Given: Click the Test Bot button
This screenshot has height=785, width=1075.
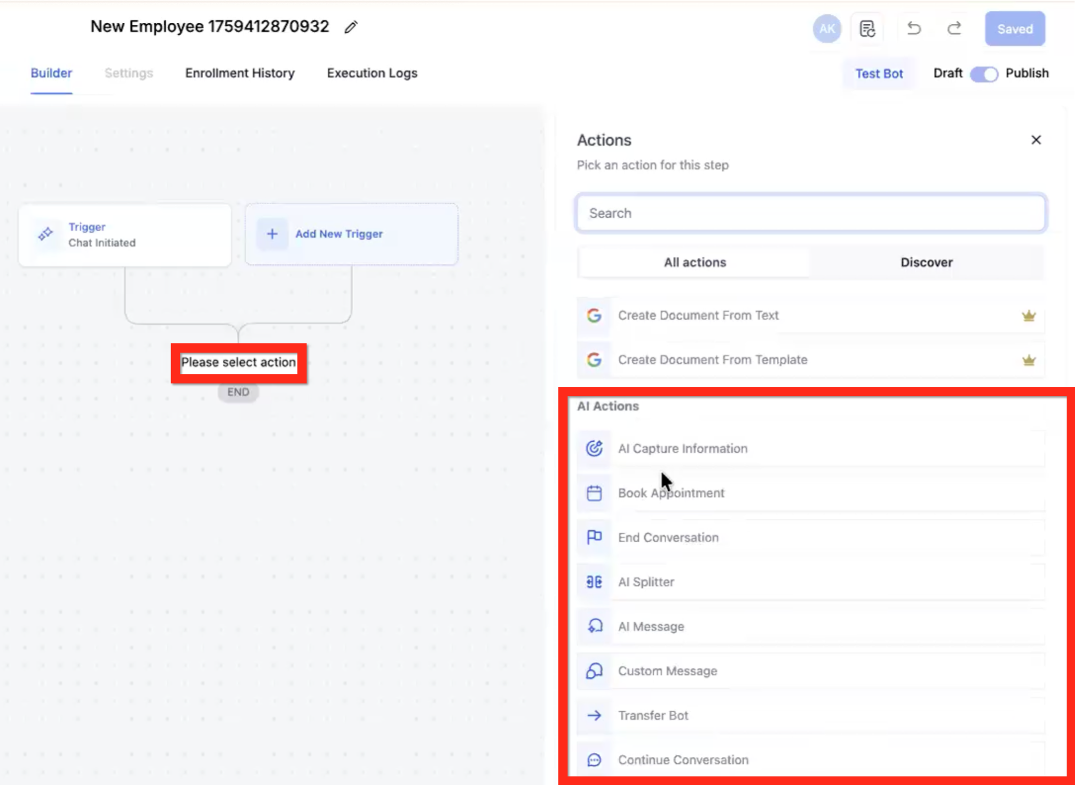Looking at the screenshot, I should click(x=879, y=74).
